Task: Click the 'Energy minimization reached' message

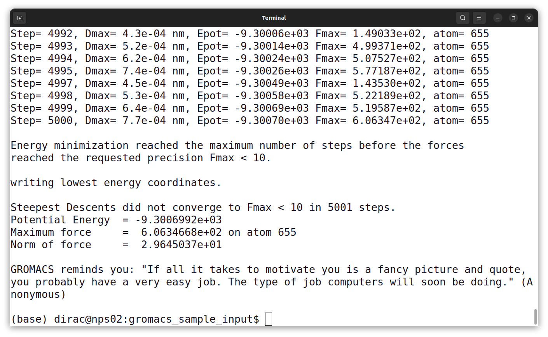Action: click(237, 146)
